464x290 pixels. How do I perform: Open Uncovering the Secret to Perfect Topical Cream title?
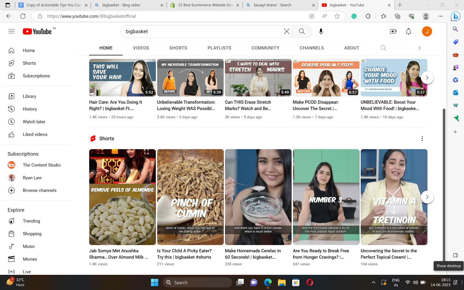click(x=389, y=254)
